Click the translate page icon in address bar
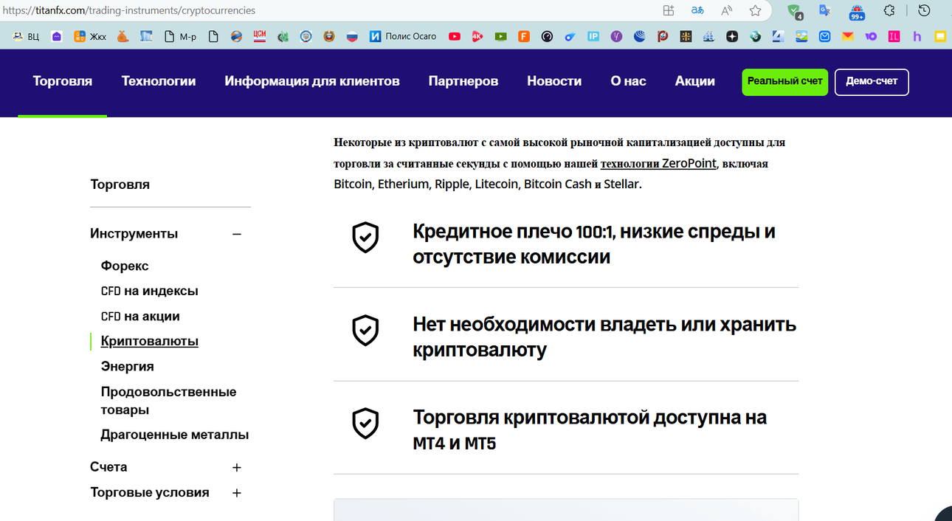Screen dimensions: 952x521 click(x=697, y=10)
